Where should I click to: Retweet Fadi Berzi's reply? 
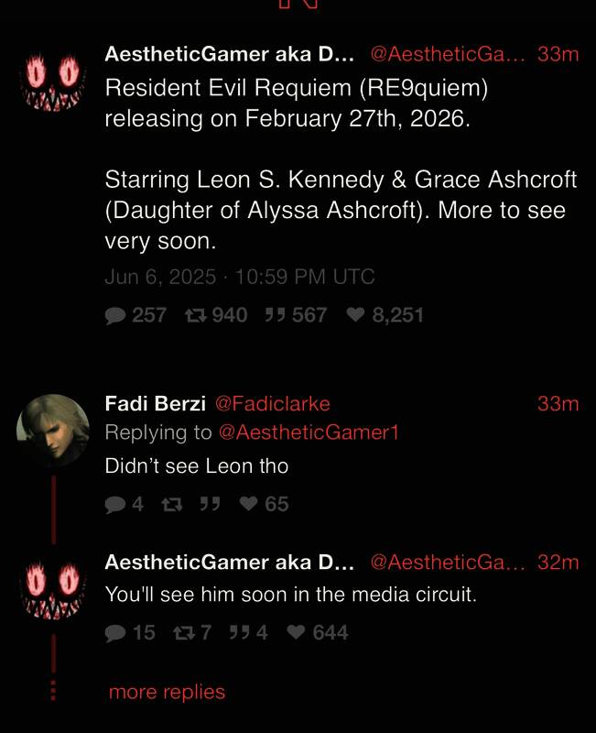168,504
